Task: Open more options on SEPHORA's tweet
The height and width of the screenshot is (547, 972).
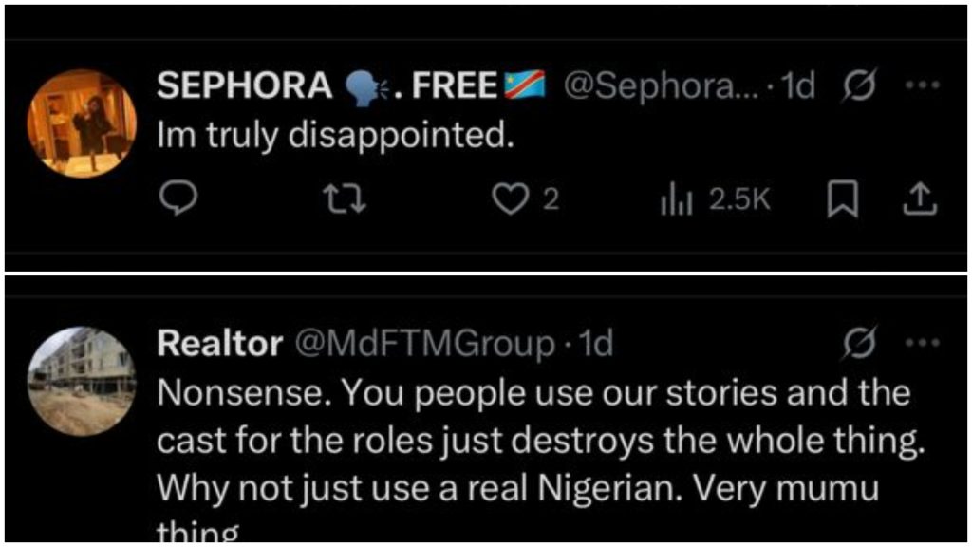Action: pos(922,85)
